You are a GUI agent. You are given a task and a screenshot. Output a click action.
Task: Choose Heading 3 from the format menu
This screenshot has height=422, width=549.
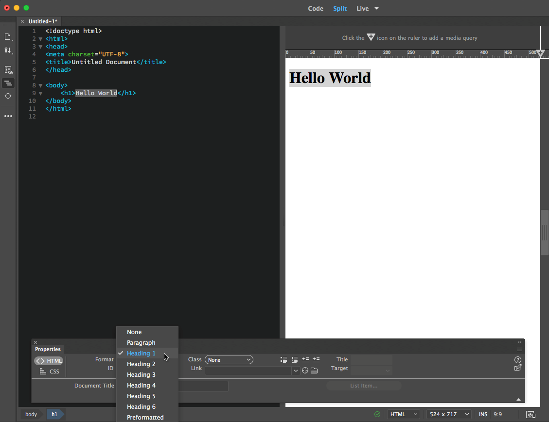(x=141, y=375)
